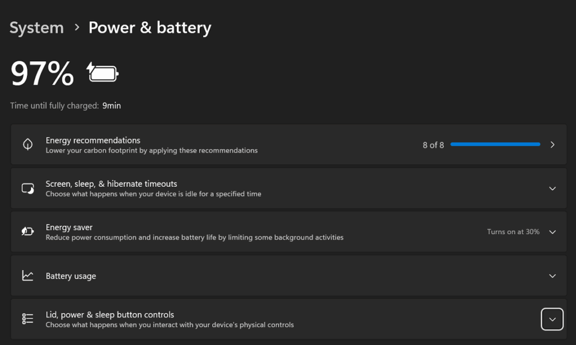Open Energy recommendations using the right arrow
This screenshot has width=576, height=345.
pos(552,145)
